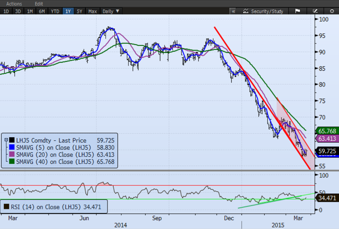Open the Edit menu
Viewport: 339px width, 229px height.
(x=39, y=4)
